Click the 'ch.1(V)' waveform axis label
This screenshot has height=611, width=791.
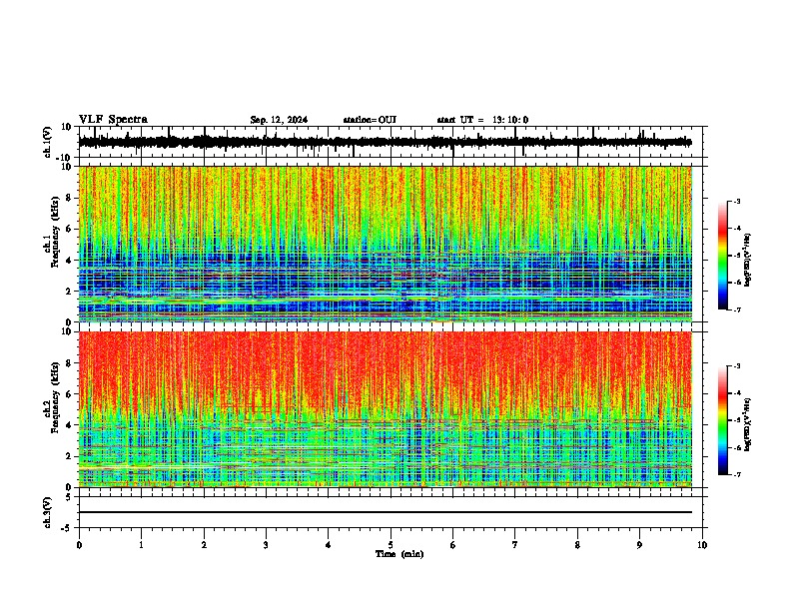(x=48, y=142)
